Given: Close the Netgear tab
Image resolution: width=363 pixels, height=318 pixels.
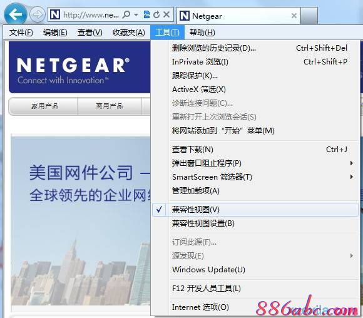Looking at the screenshot, I should [x=294, y=16].
